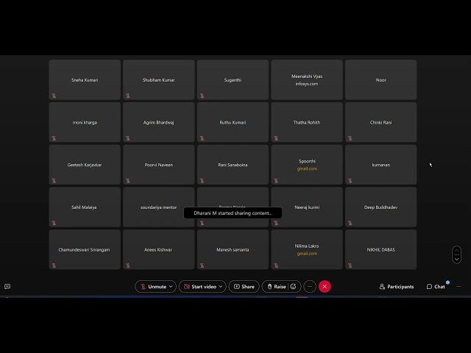Click 'infosys.com' under Meenakshi Vyas

[307, 84]
